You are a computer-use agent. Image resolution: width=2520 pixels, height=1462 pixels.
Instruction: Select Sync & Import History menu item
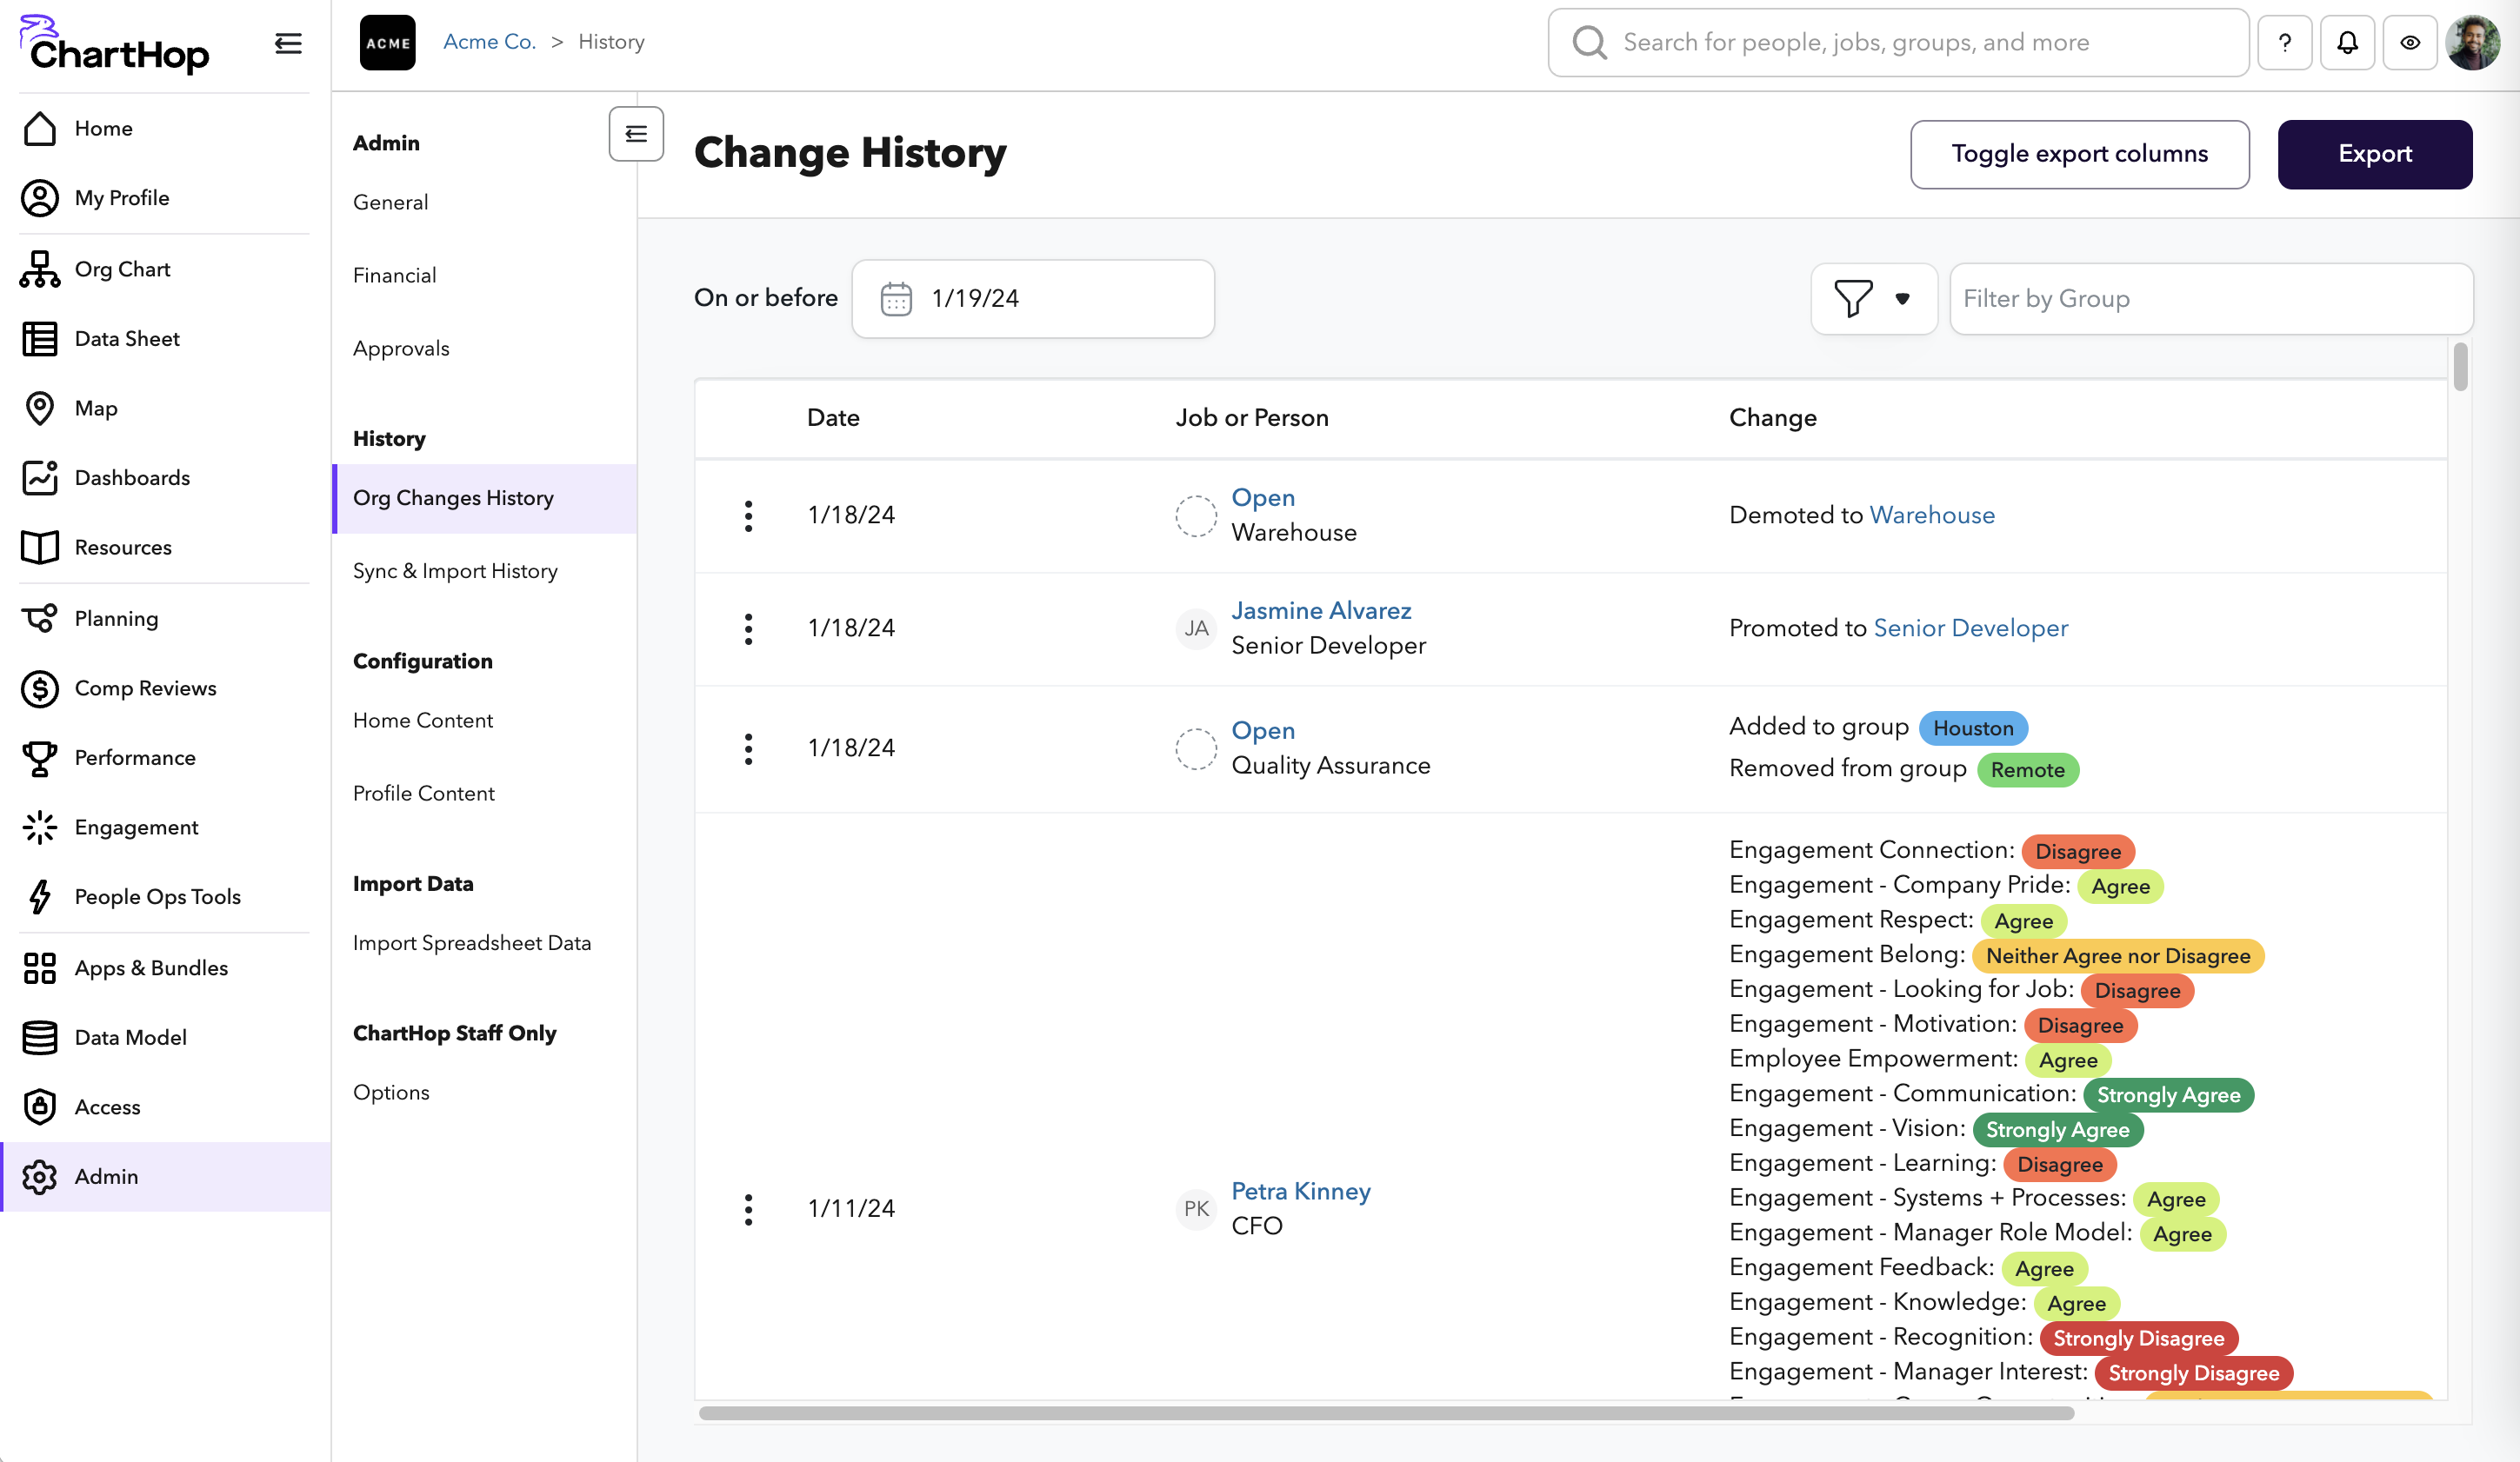(455, 570)
